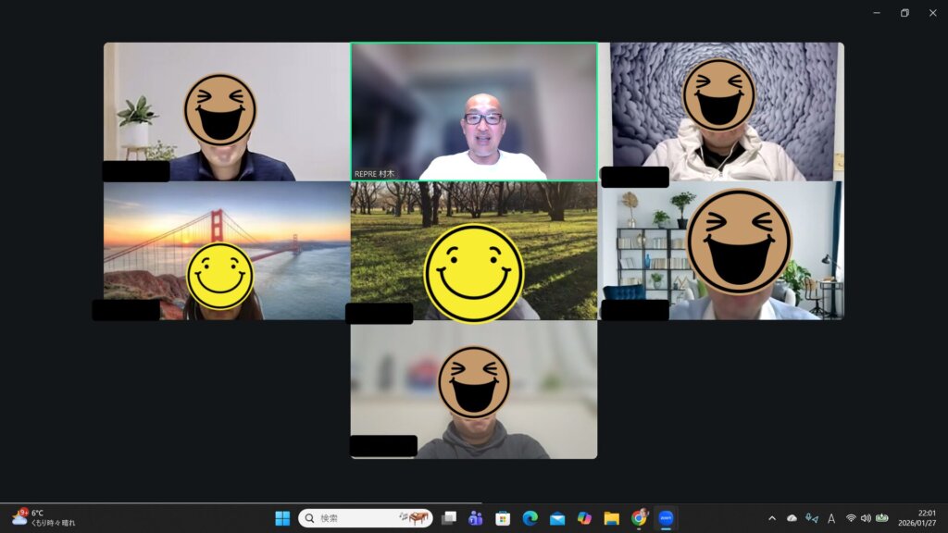Click the Zoom app icon in taskbar
The height and width of the screenshot is (533, 948).
[x=666, y=518]
